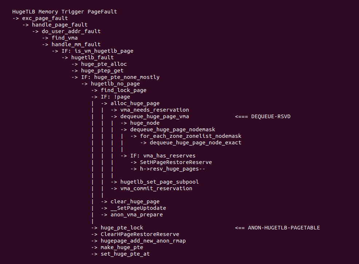359x264 pixels.
Task: Click the SetHPageRestoreReserve call
Action: 176,162
